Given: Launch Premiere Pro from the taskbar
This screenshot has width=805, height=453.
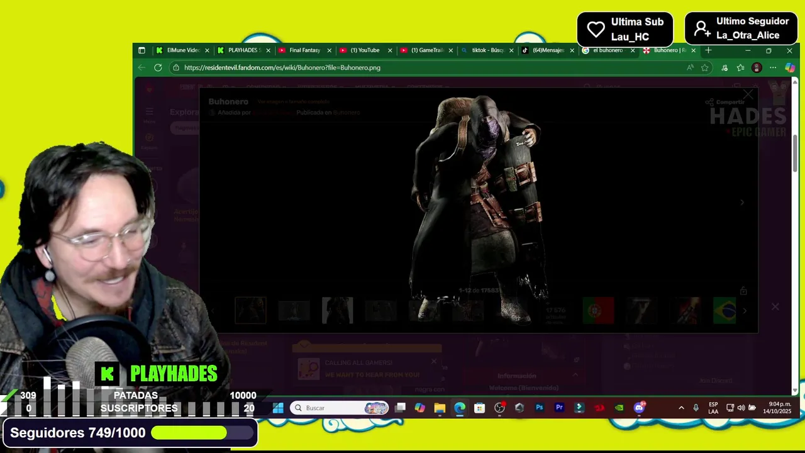Looking at the screenshot, I should 559,408.
